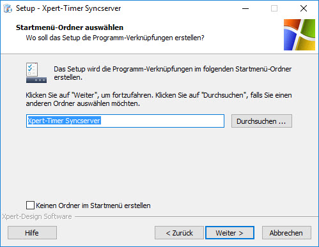The image size is (319, 247).
Task: Click 'Setup - Xpert-Timer Syncserver' window title
Action: pos(68,8)
